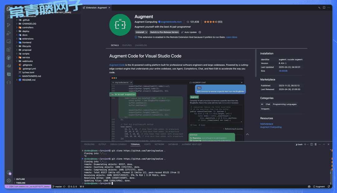
Task: Open the Extensions view
Action: point(9,49)
